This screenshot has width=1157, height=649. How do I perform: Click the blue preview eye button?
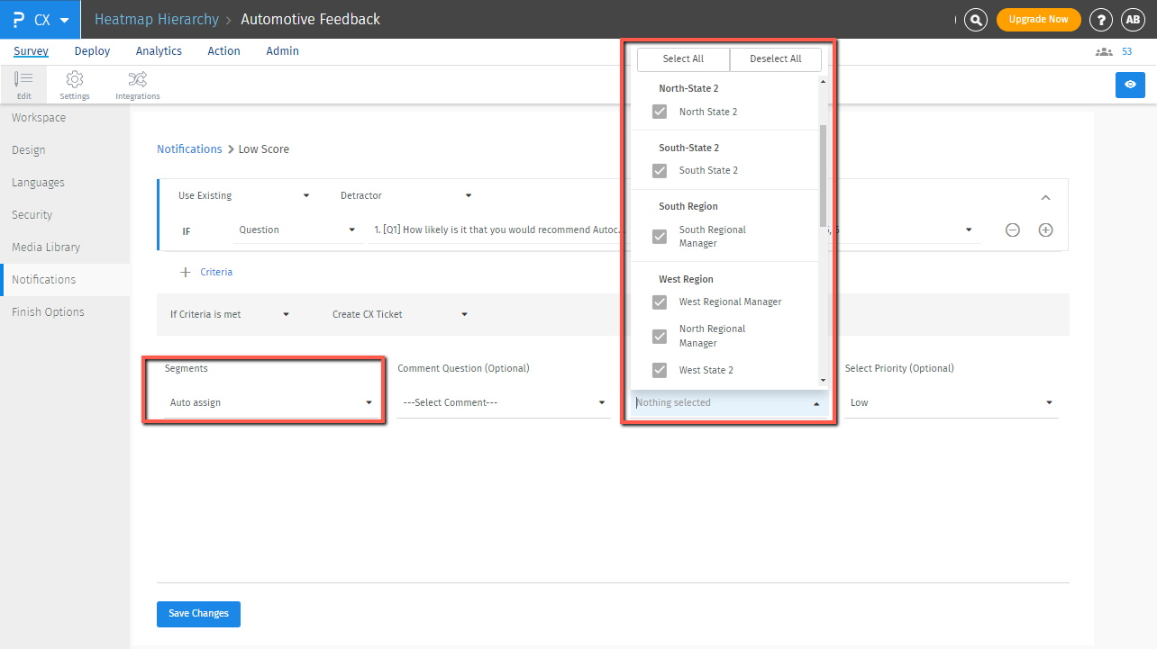pos(1130,85)
